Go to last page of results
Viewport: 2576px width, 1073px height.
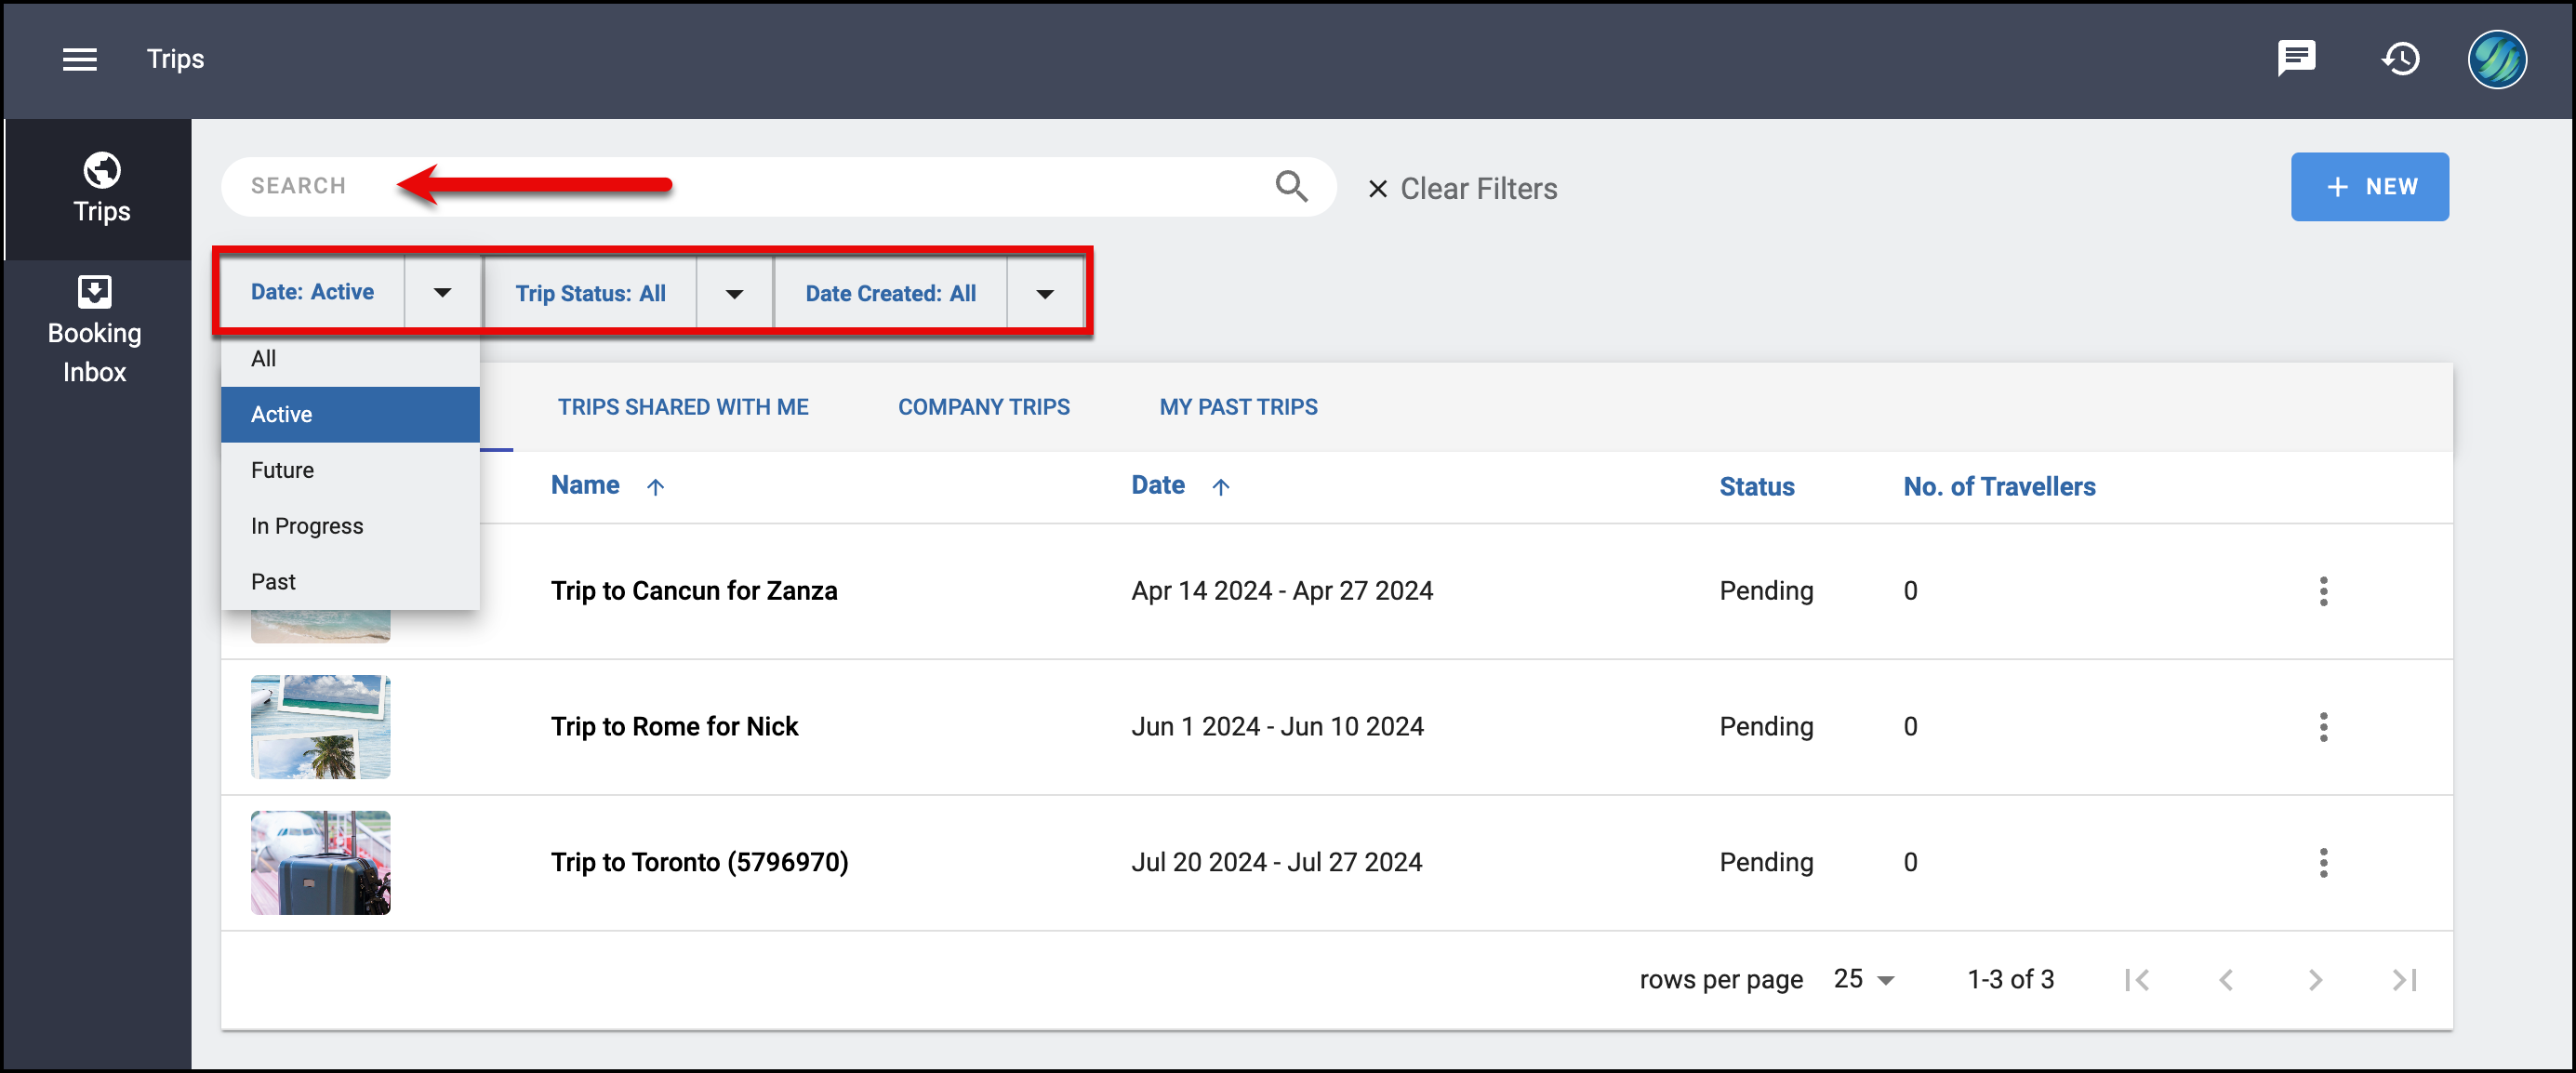click(2404, 980)
